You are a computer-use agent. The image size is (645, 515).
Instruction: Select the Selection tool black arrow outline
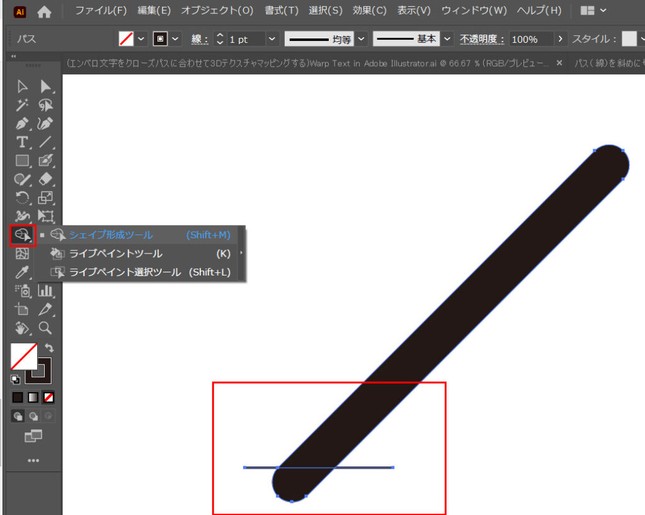[22, 87]
